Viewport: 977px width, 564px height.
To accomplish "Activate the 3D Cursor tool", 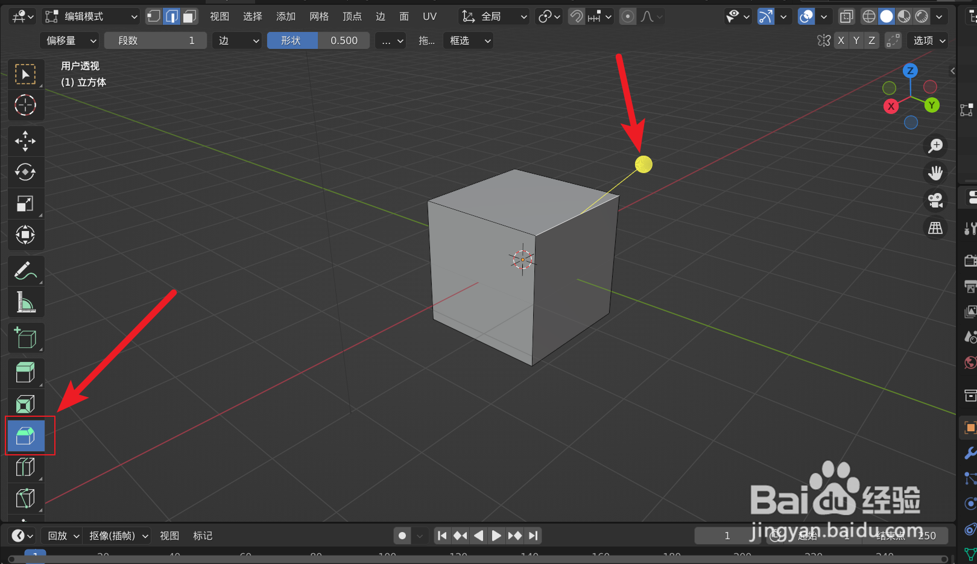I will 25,105.
